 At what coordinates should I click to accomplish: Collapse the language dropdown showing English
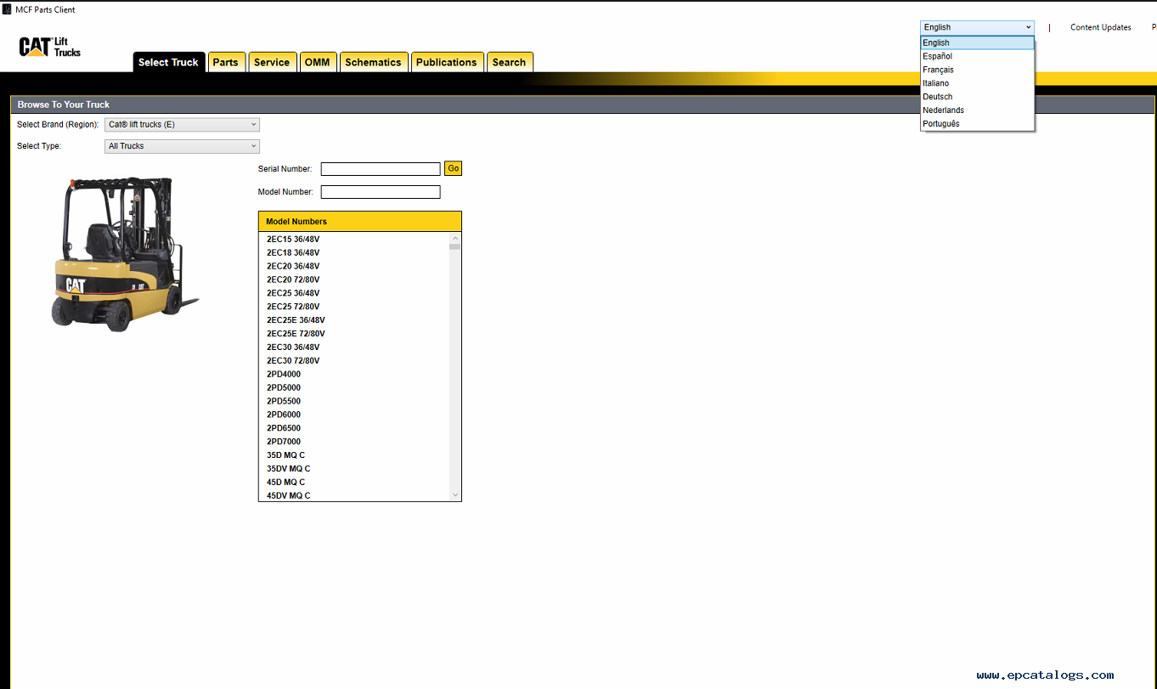point(977,27)
